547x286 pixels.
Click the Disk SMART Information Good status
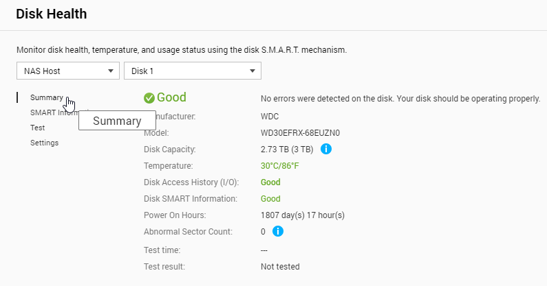(x=270, y=199)
